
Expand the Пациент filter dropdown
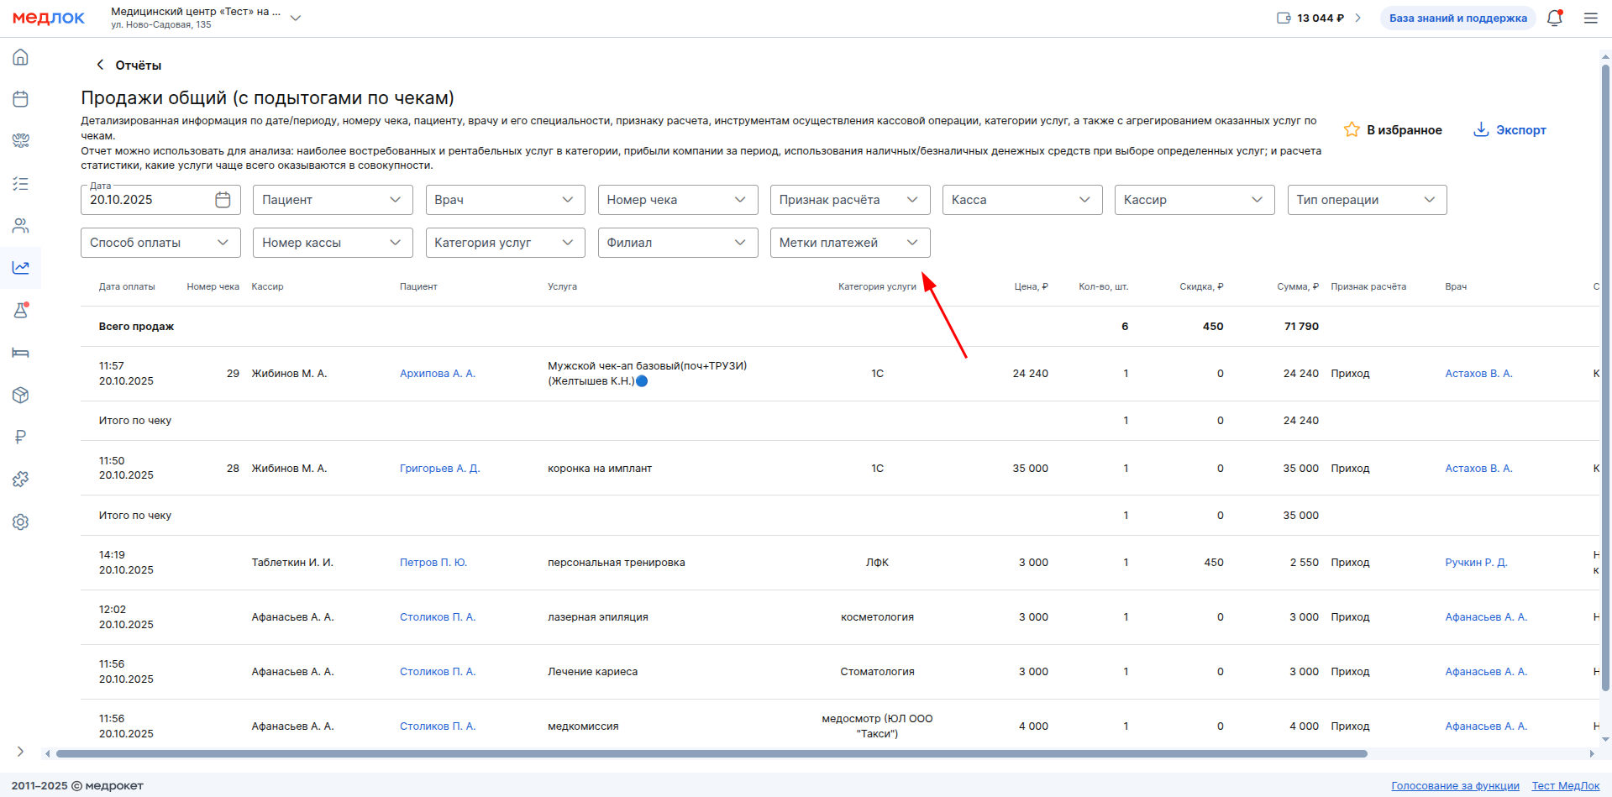(332, 200)
